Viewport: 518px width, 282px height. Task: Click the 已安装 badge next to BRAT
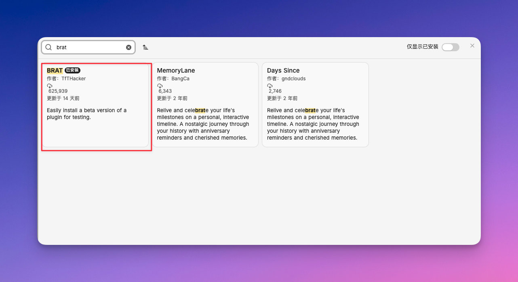click(72, 71)
